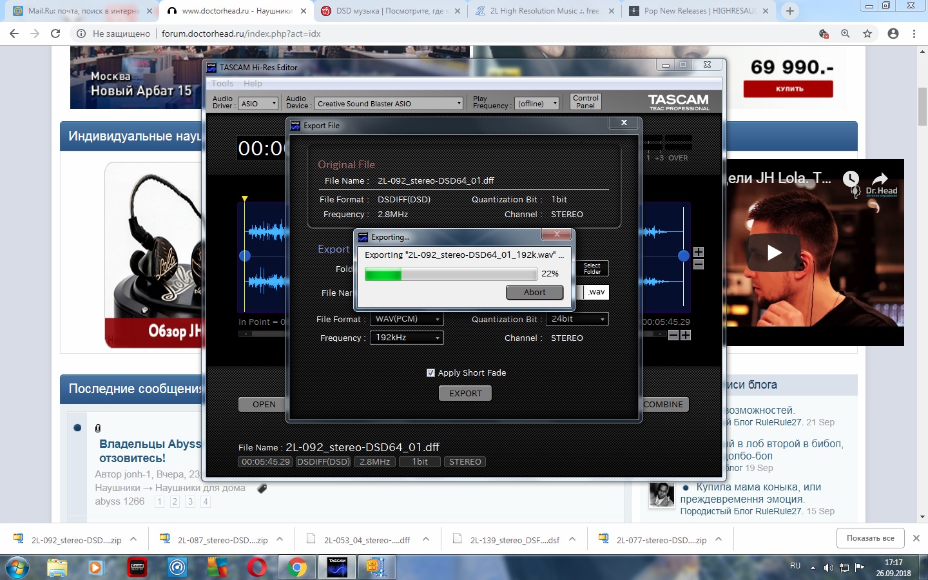This screenshot has height=580, width=928.
Task: Click the left blue waveform handle
Action: (245, 256)
